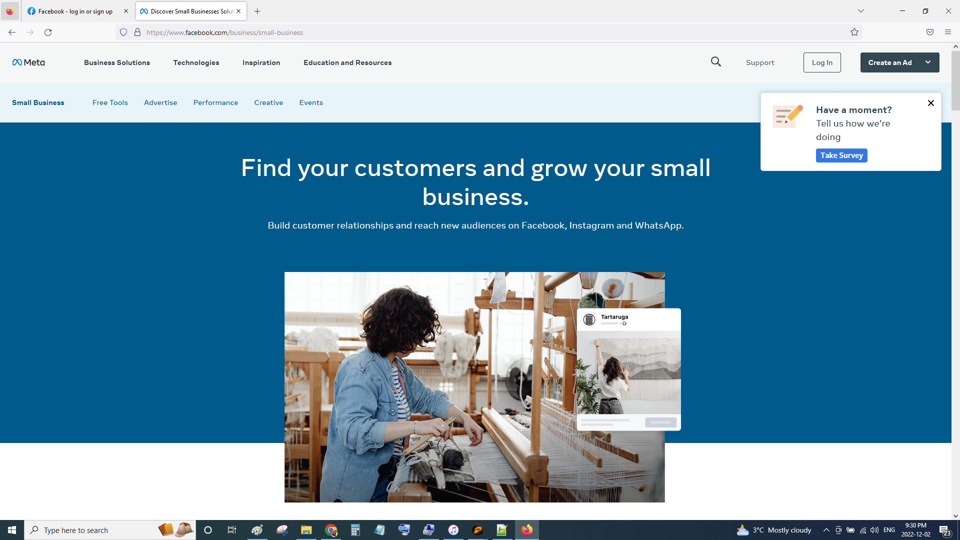The width and height of the screenshot is (960, 540).
Task: Click the Log In button
Action: tap(822, 62)
